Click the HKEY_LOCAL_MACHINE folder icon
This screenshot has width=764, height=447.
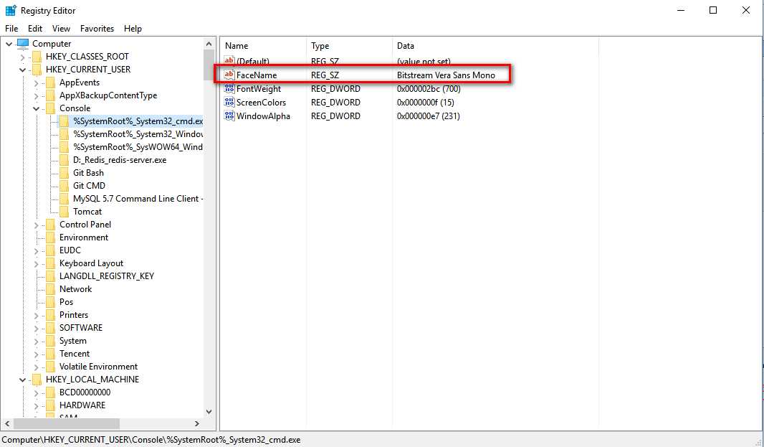(37, 379)
